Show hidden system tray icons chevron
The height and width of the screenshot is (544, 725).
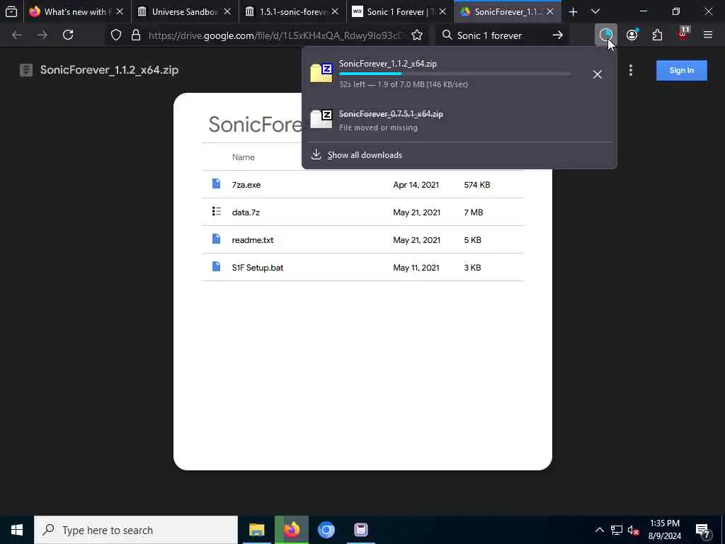[x=599, y=530]
